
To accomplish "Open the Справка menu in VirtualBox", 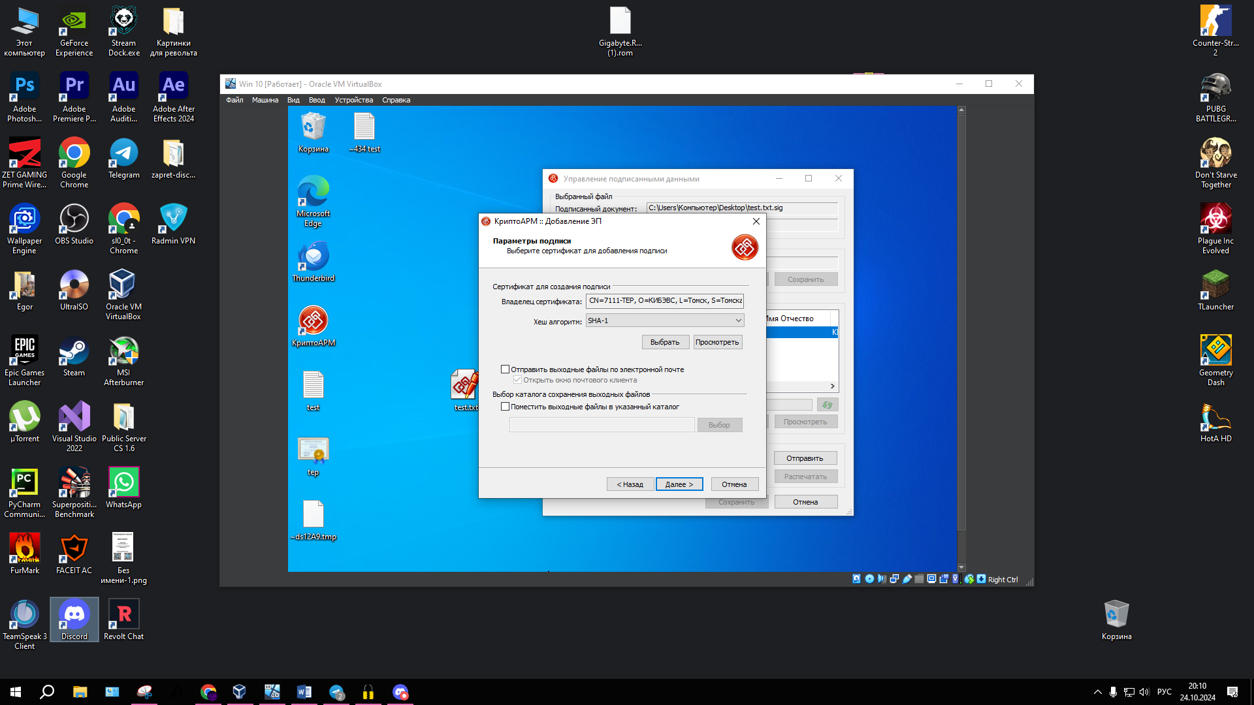I will tap(396, 100).
